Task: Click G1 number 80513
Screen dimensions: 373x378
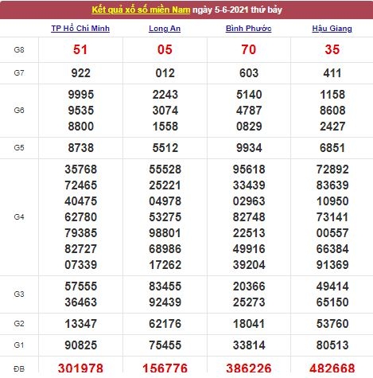Action: pyautogui.click(x=332, y=345)
